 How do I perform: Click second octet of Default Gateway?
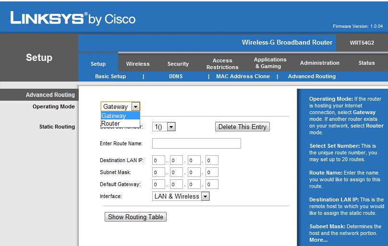176,184
